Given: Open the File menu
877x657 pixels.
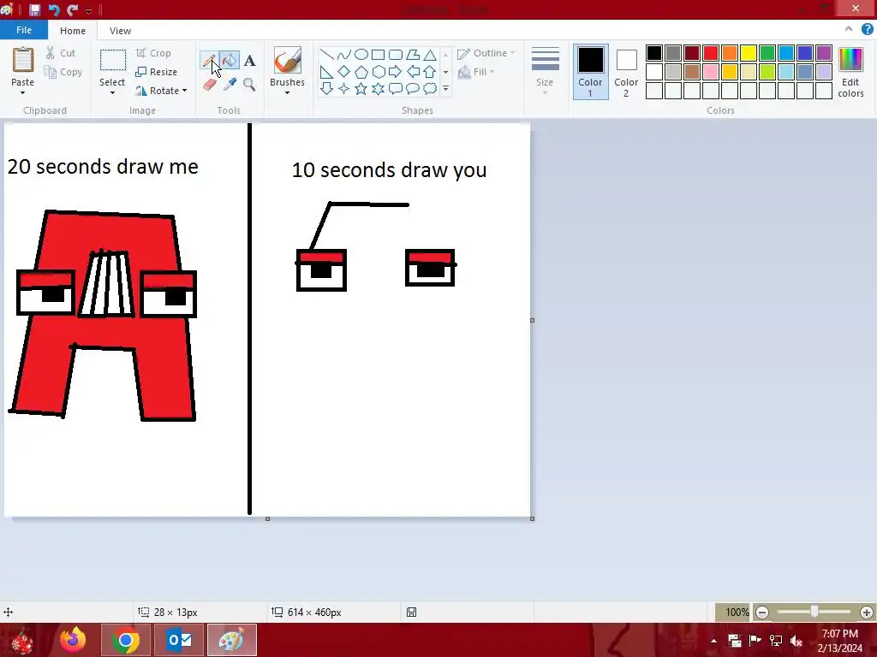Looking at the screenshot, I should [23, 30].
